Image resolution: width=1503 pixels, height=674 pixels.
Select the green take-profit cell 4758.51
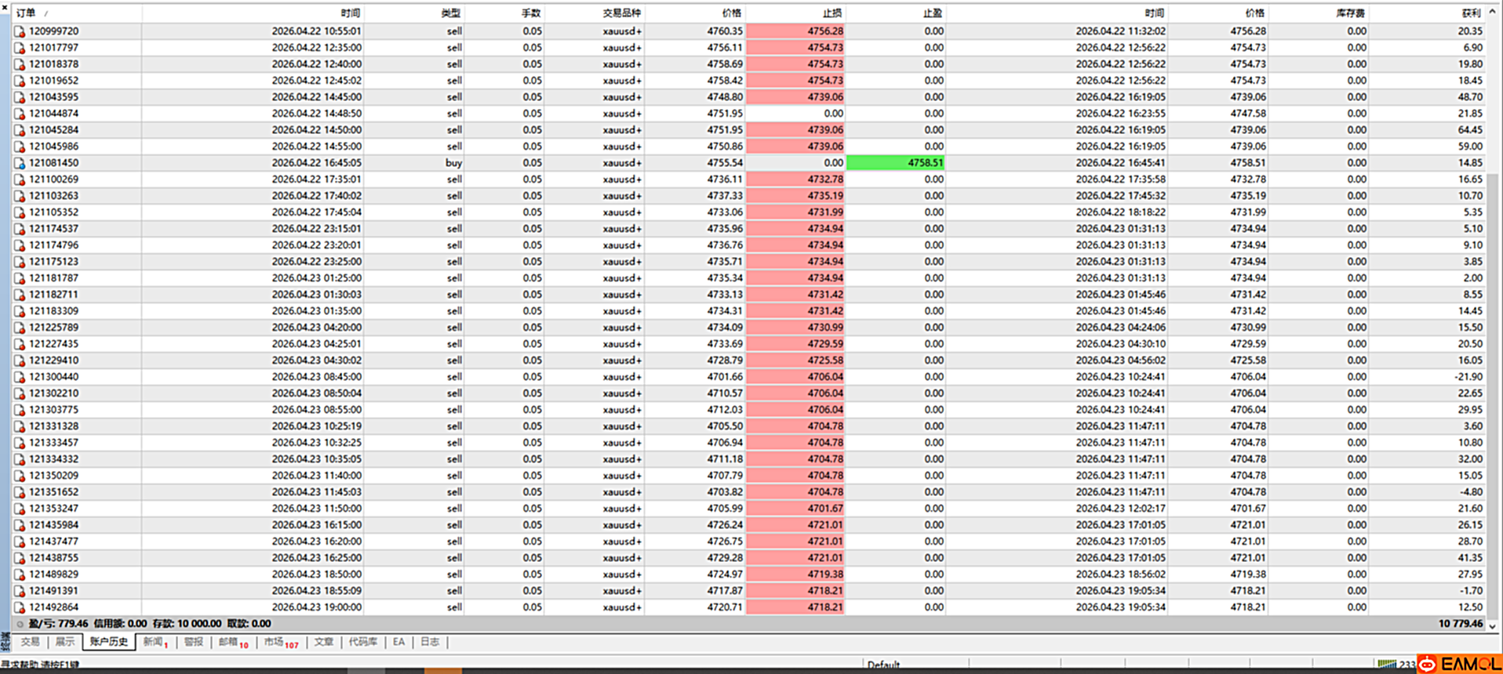895,163
